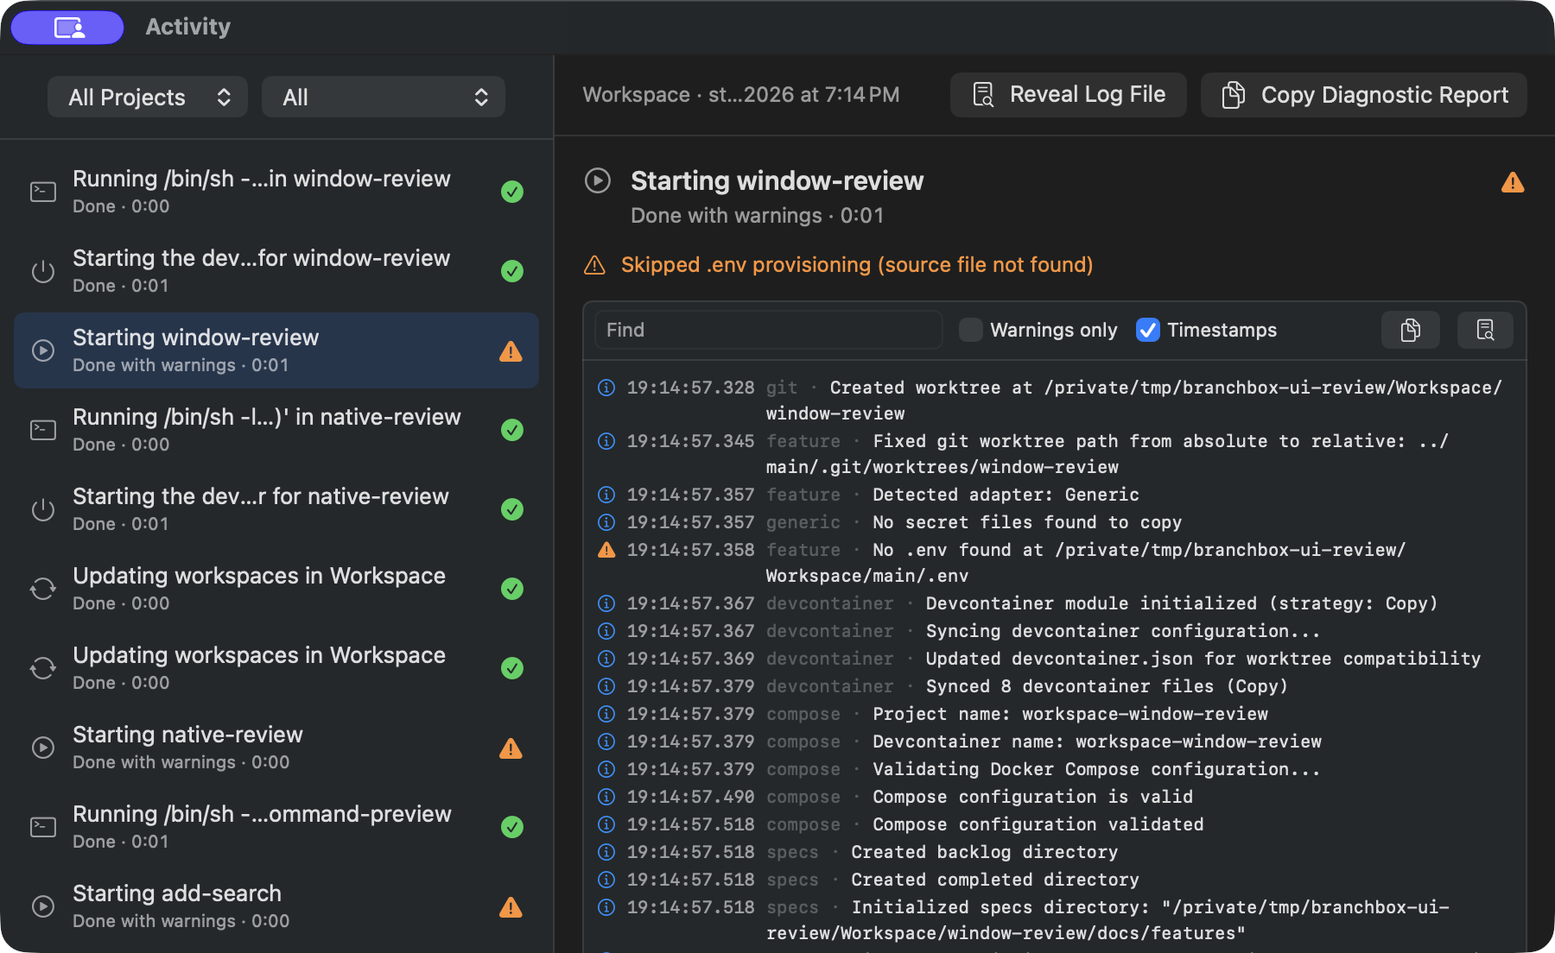Select 'Starting the dev…r for native-review' row
The width and height of the screenshot is (1555, 953).
(276, 509)
